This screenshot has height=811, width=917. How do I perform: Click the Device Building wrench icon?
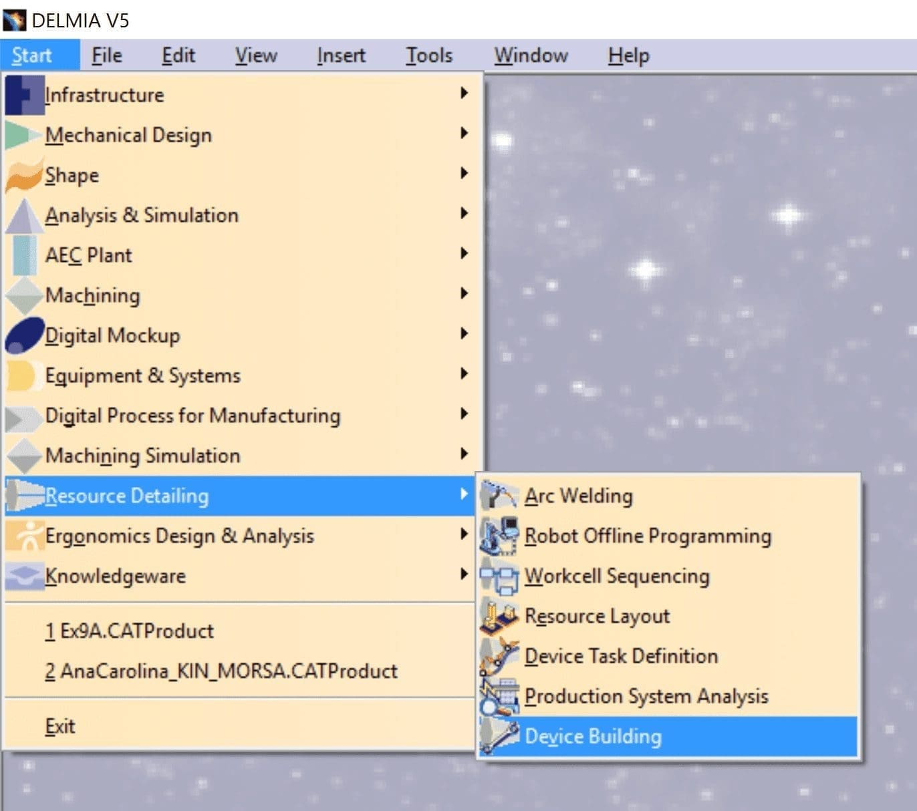(x=499, y=736)
